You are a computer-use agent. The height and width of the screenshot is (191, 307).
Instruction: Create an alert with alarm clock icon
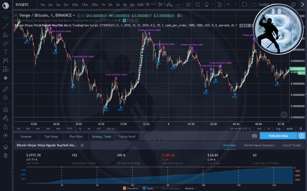(198, 5)
